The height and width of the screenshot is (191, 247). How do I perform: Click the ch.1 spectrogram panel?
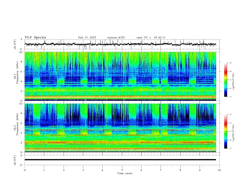tap(120, 76)
